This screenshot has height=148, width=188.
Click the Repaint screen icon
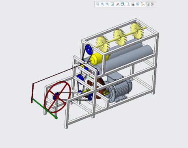112,4
